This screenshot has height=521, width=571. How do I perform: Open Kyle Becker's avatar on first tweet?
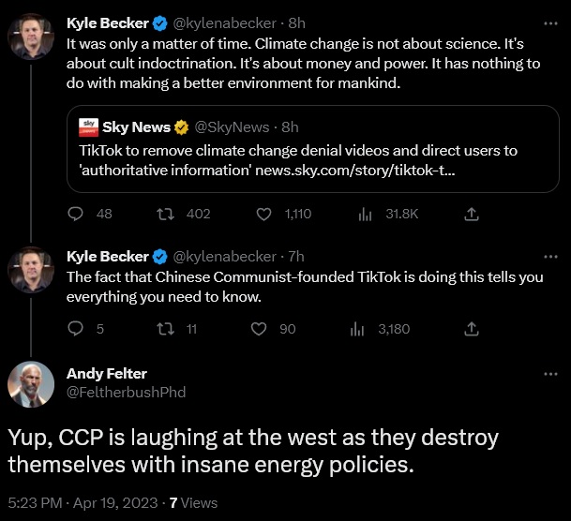point(30,37)
